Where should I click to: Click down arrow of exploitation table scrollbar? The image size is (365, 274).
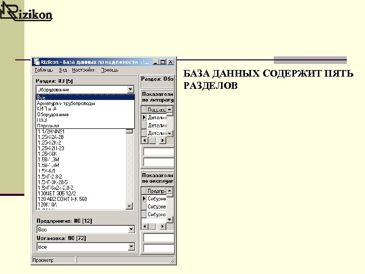170,220
